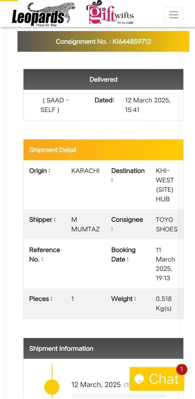
Task: Click the Shipment Detail header
Action: [103, 150]
